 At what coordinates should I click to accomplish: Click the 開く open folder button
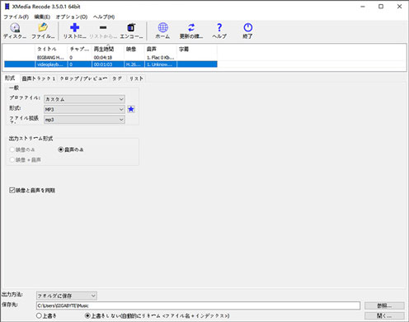click(x=384, y=315)
